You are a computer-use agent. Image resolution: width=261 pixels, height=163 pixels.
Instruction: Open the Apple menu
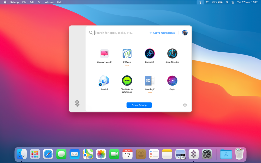(x=5, y=2)
